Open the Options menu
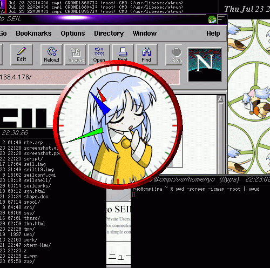Image resolution: width=270 pixels, height=268 pixels. click(73, 33)
